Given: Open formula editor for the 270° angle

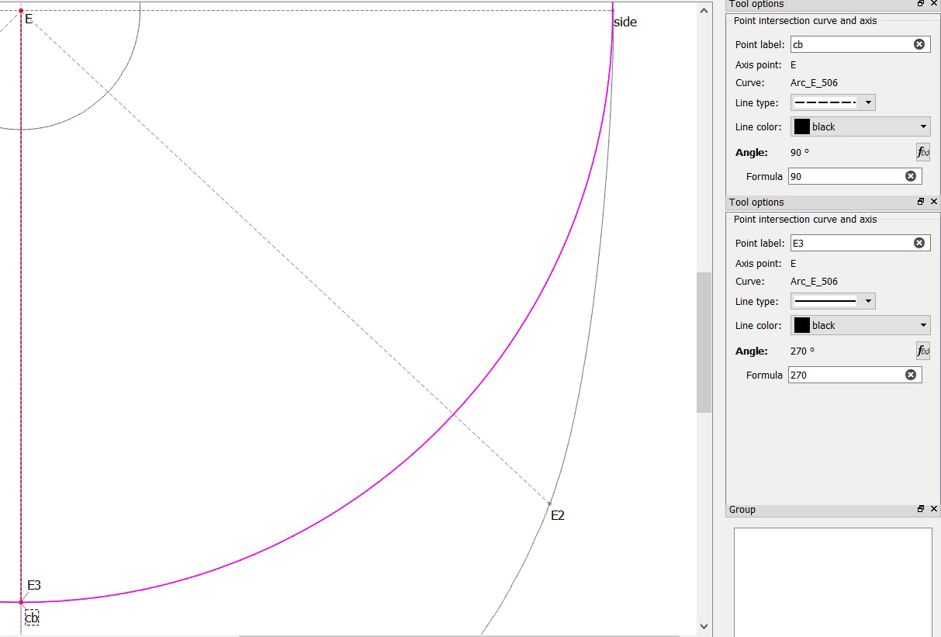Looking at the screenshot, I should pos(922,351).
